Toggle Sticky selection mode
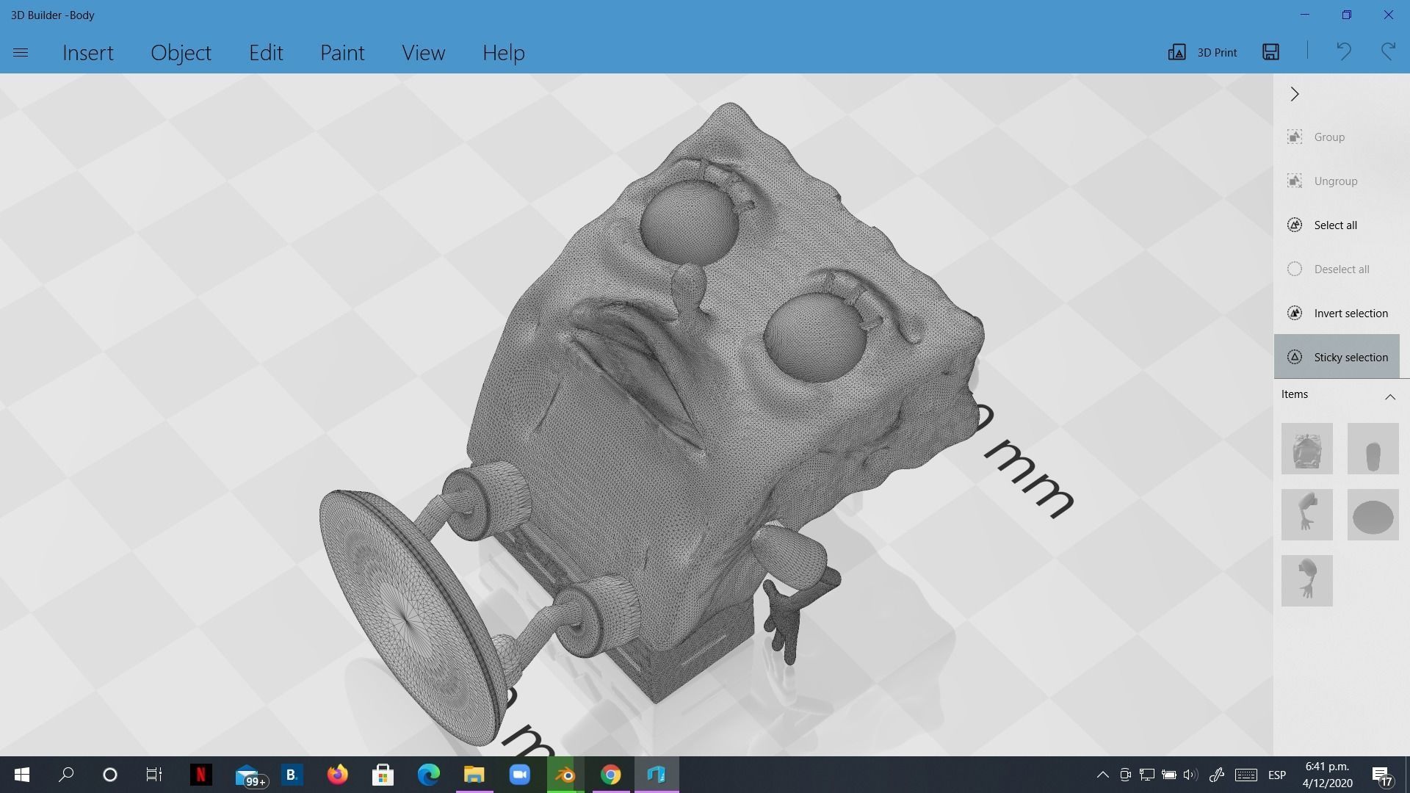 click(x=1337, y=357)
